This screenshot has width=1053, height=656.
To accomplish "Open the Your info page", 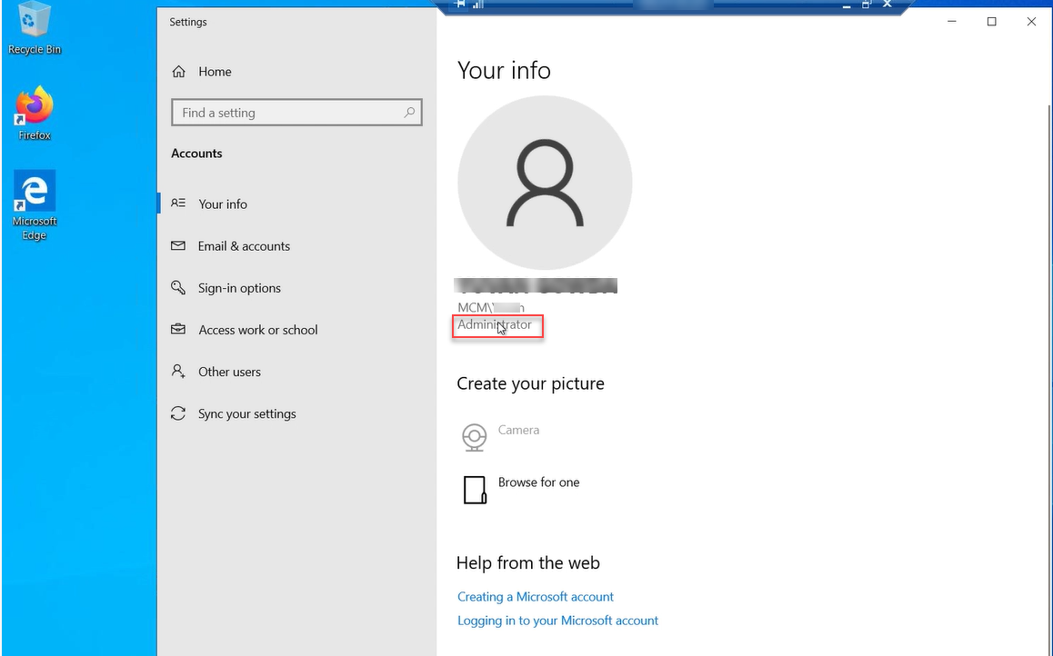I will click(x=222, y=204).
